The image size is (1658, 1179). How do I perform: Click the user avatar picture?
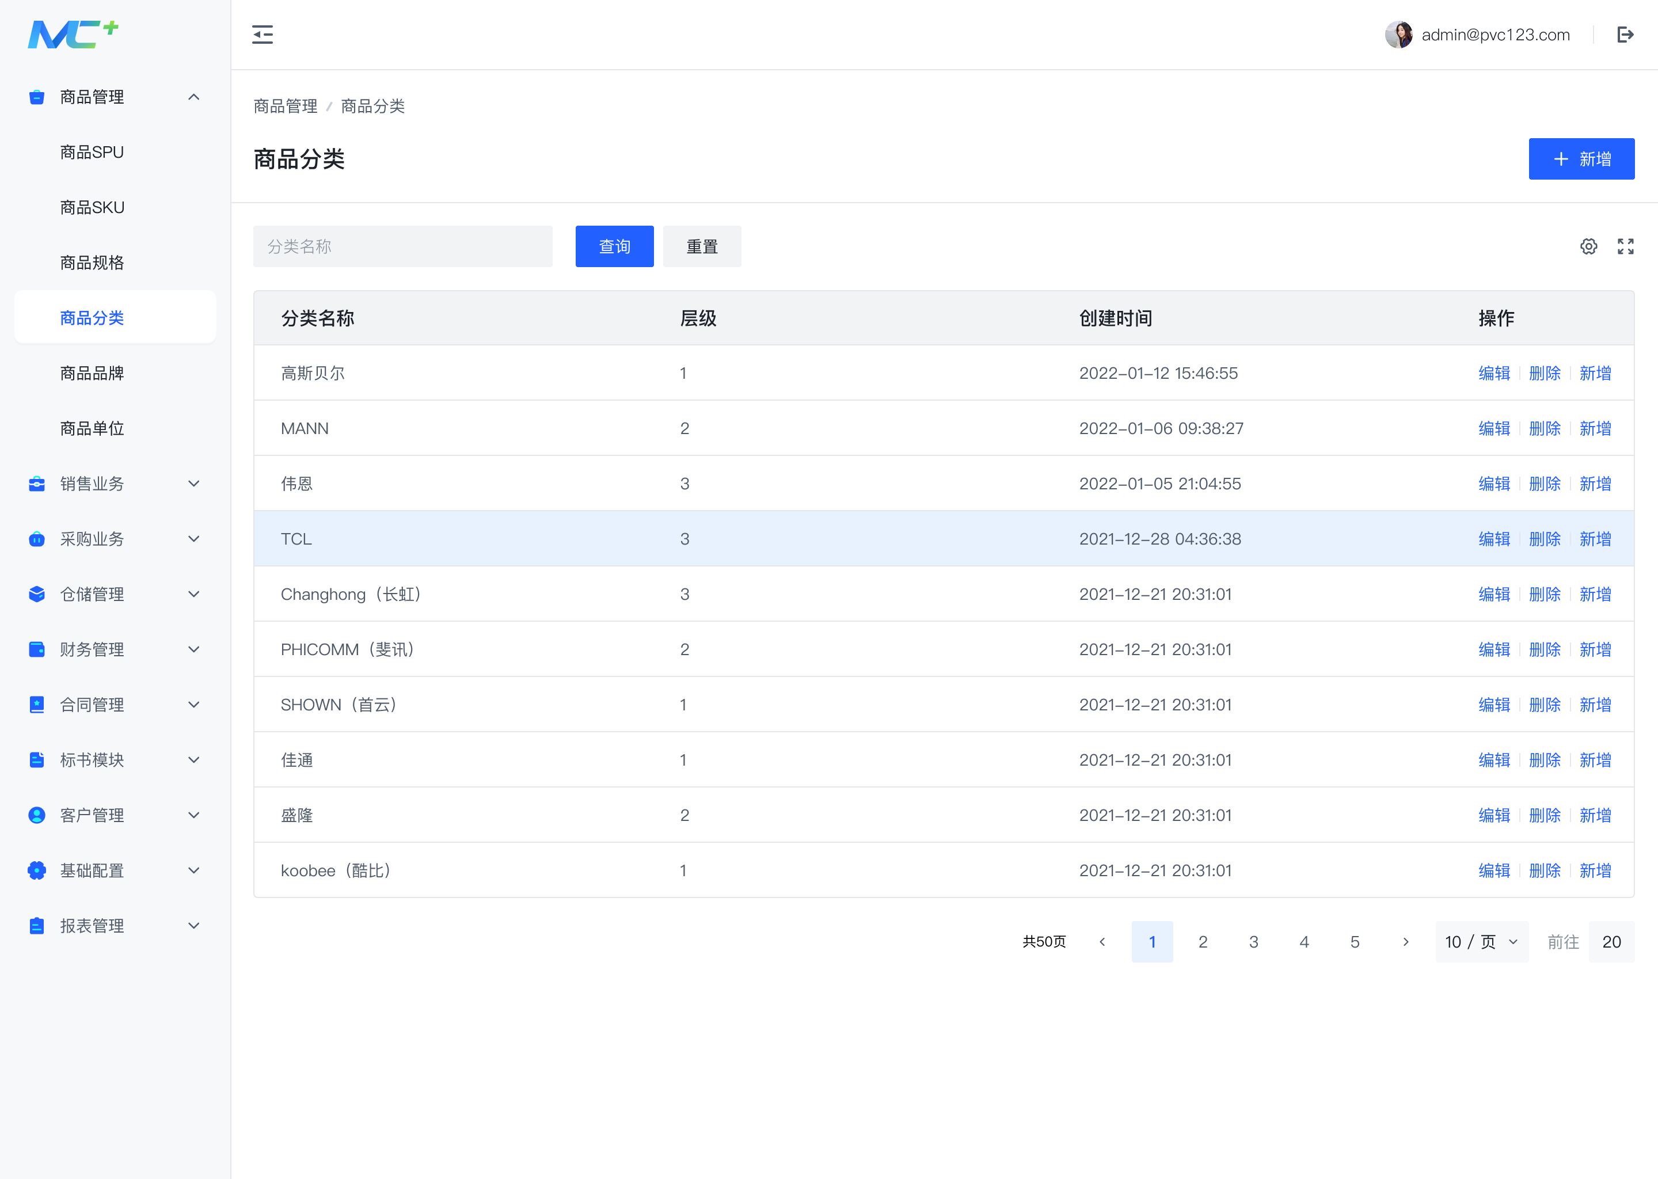coord(1398,34)
